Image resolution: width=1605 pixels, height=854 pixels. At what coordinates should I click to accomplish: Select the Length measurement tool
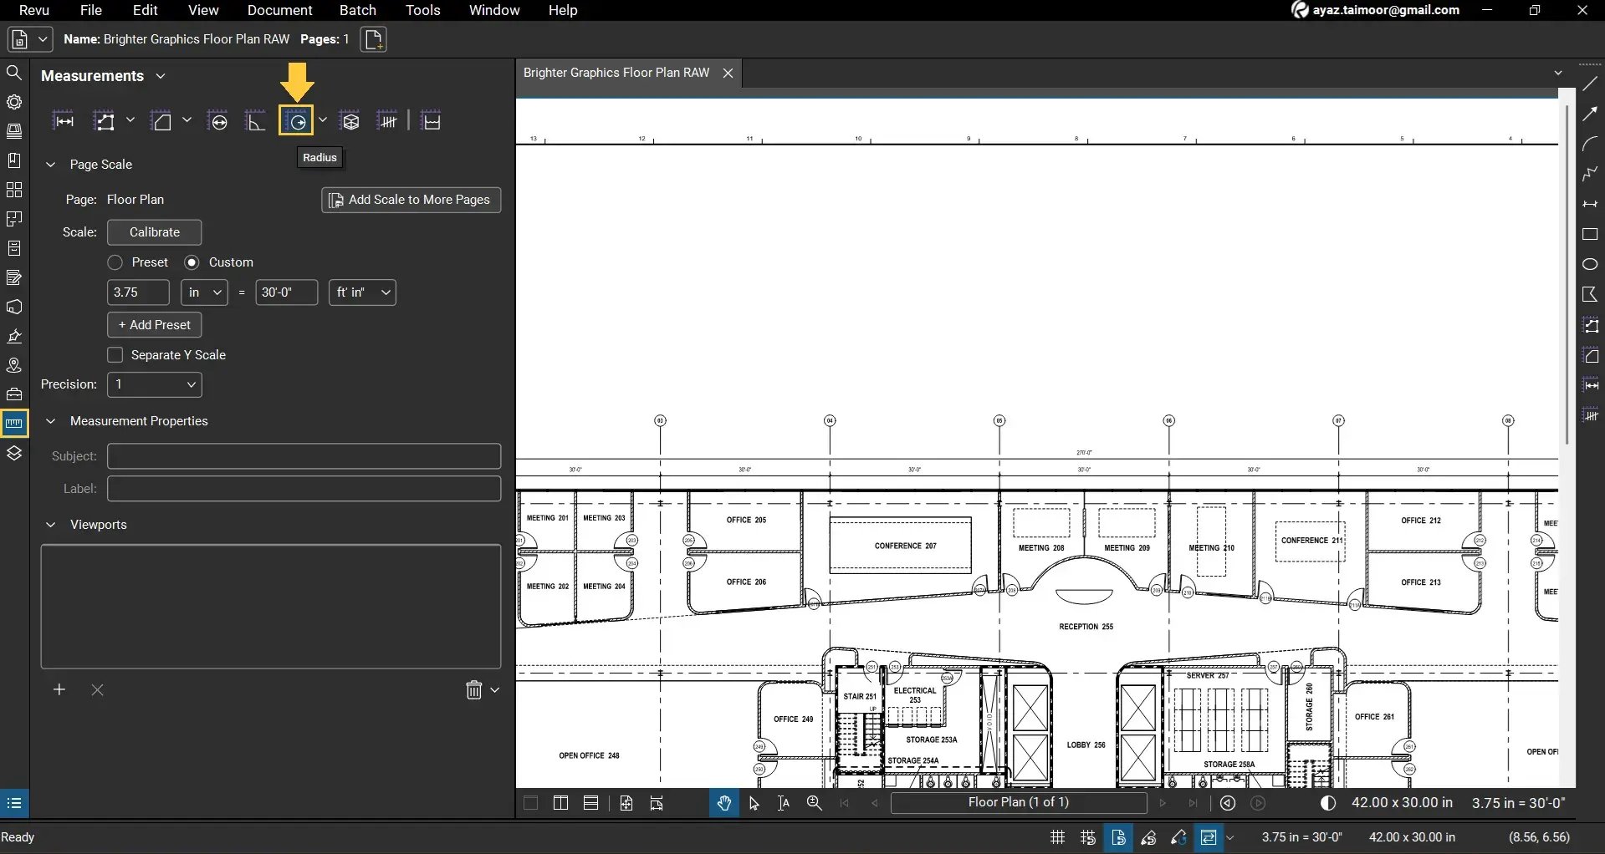click(x=64, y=119)
